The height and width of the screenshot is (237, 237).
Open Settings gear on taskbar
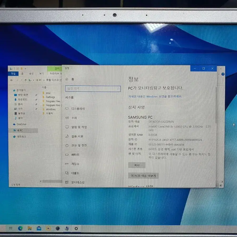(76, 228)
